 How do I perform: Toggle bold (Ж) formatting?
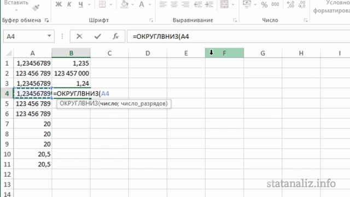pos(59,4)
